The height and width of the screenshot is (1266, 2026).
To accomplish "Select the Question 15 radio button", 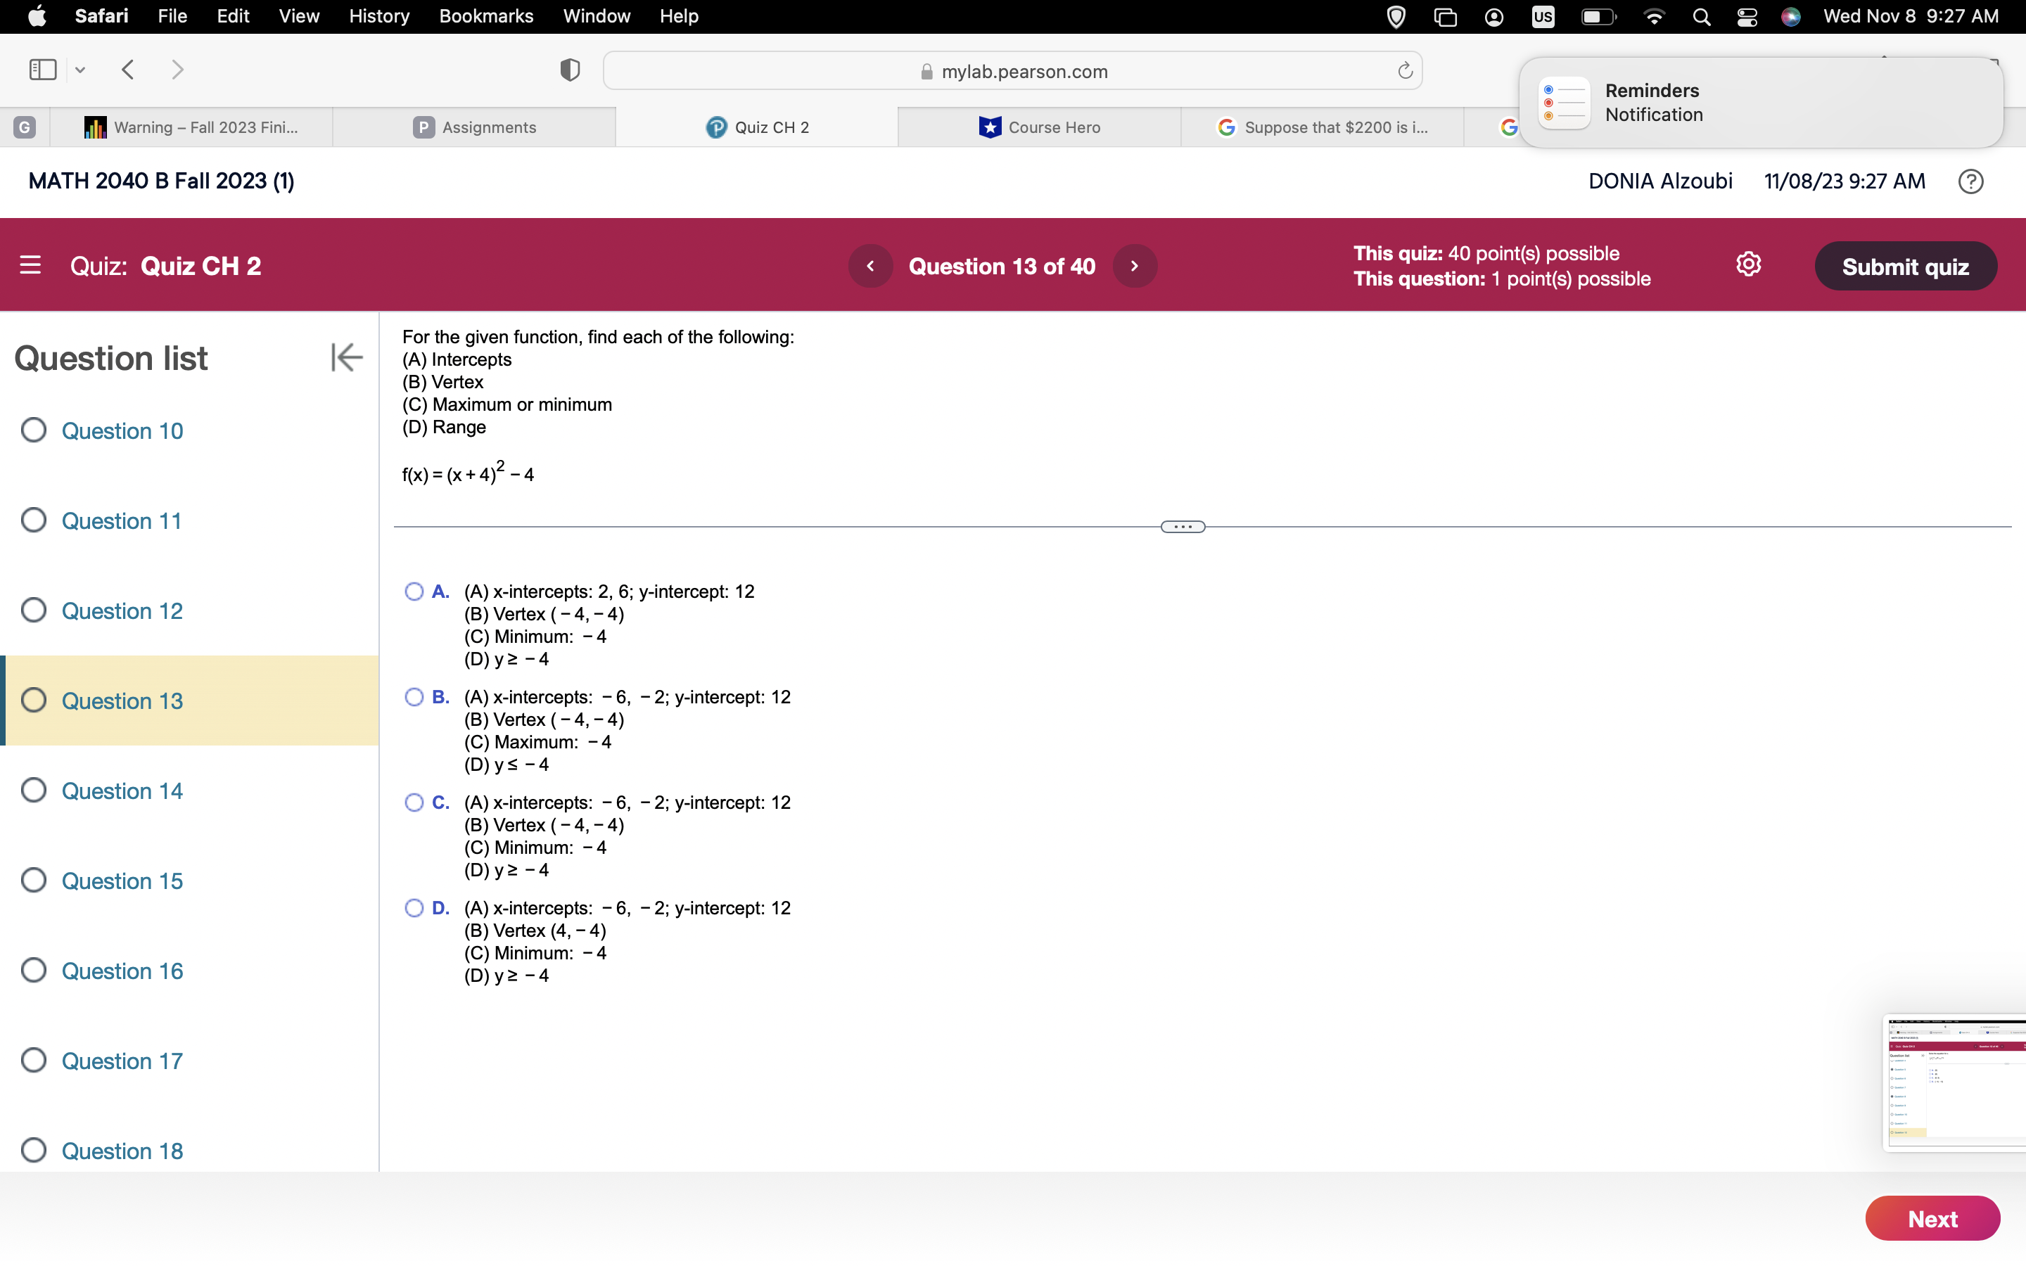I will [x=34, y=879].
